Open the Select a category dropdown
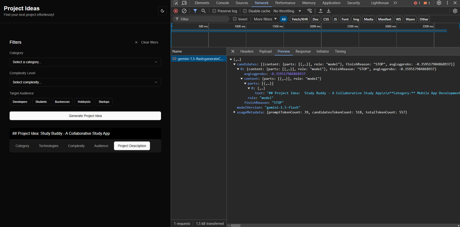Screen dimensions: 460x227 click(x=85, y=62)
